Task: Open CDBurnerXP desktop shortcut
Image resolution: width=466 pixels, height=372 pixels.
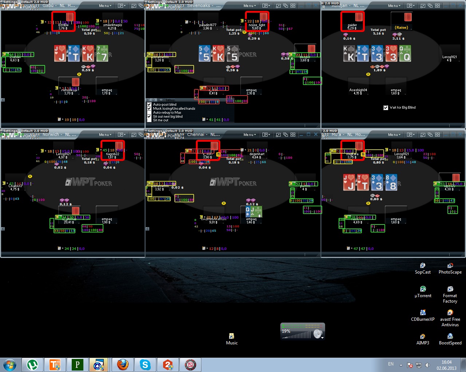Action: 423,316
